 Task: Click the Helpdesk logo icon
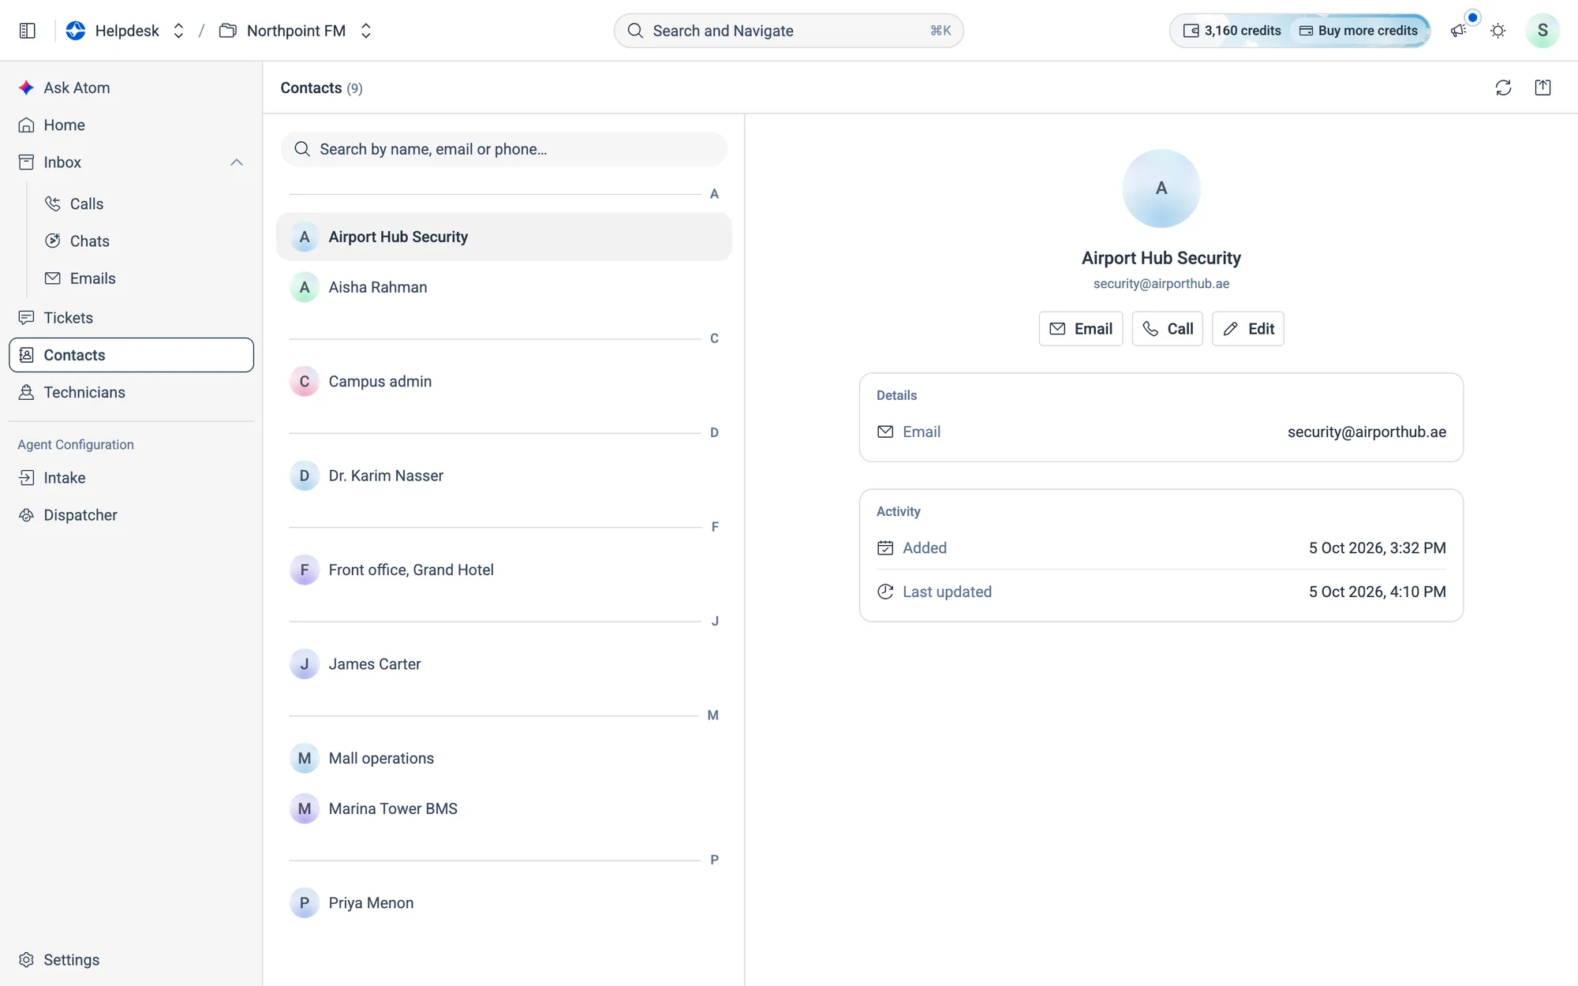(x=76, y=31)
